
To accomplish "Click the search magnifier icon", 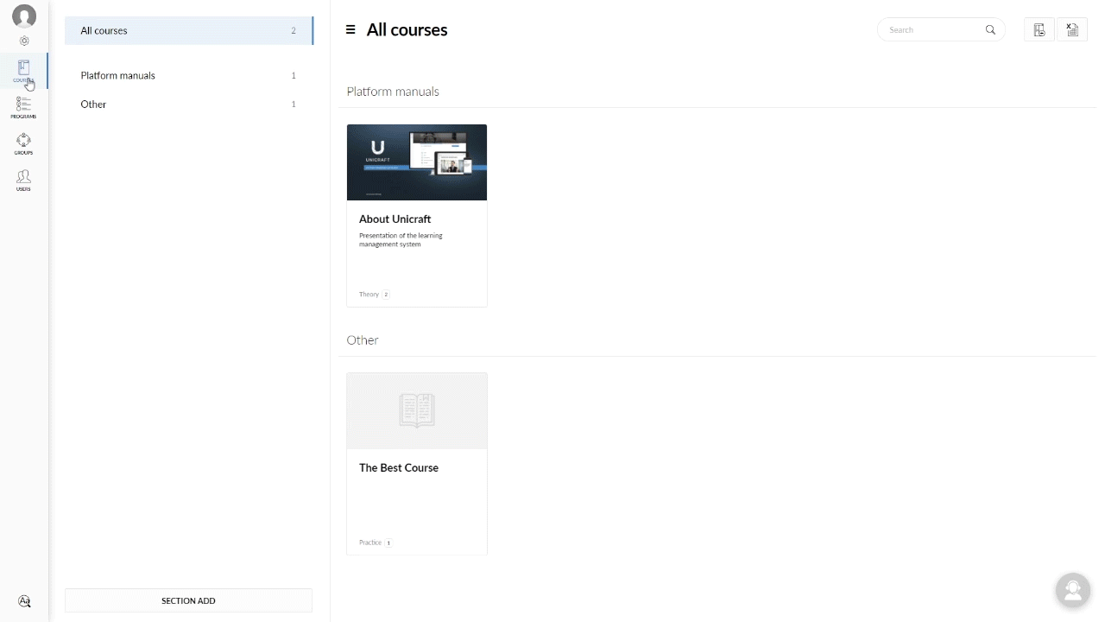I will [x=990, y=29].
